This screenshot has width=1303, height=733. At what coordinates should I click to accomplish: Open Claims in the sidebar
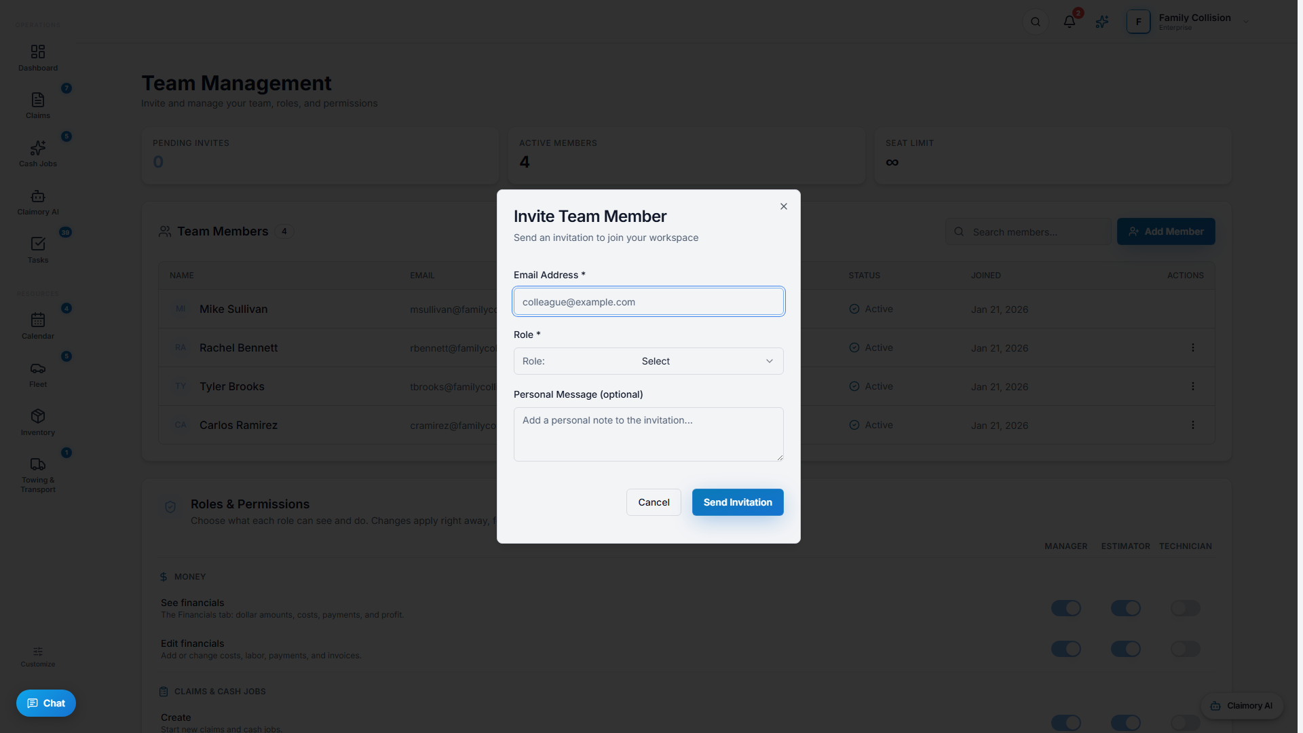[38, 106]
